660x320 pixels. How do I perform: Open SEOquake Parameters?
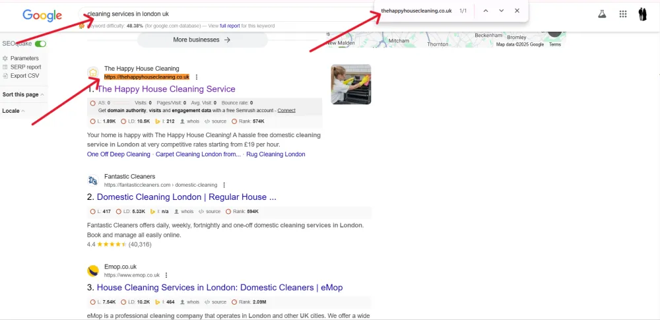[x=24, y=59]
